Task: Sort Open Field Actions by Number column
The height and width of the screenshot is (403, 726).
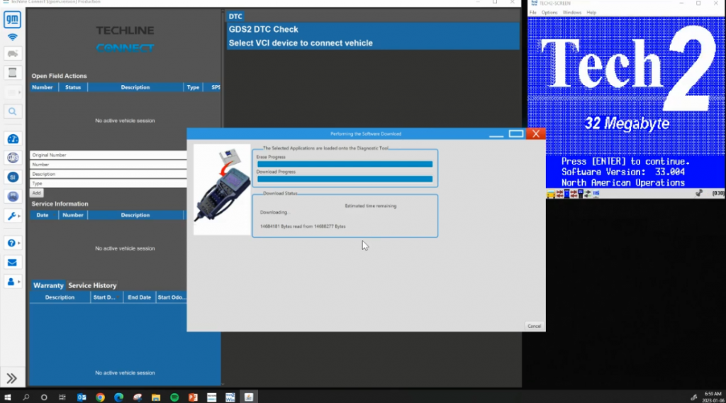Action: (x=42, y=87)
